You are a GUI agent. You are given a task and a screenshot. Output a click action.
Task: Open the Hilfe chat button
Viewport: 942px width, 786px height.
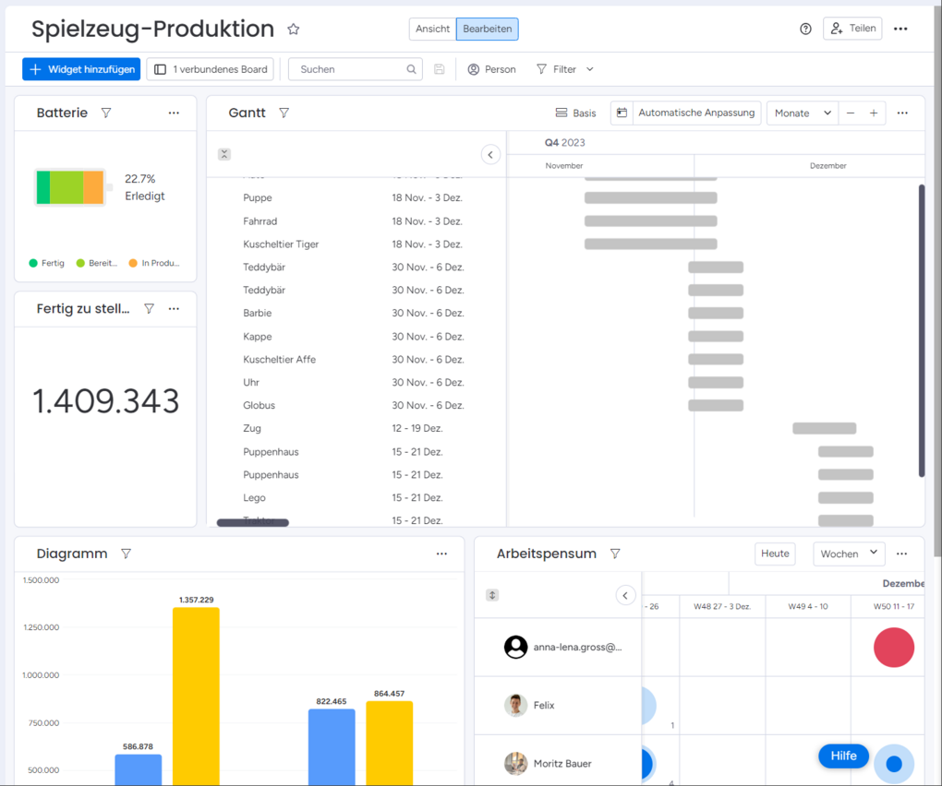tap(843, 756)
